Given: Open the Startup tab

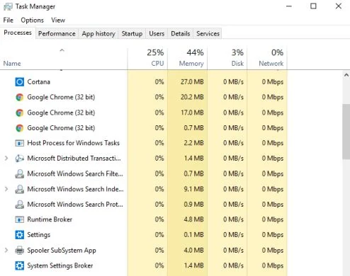Looking at the screenshot, I should tap(132, 34).
